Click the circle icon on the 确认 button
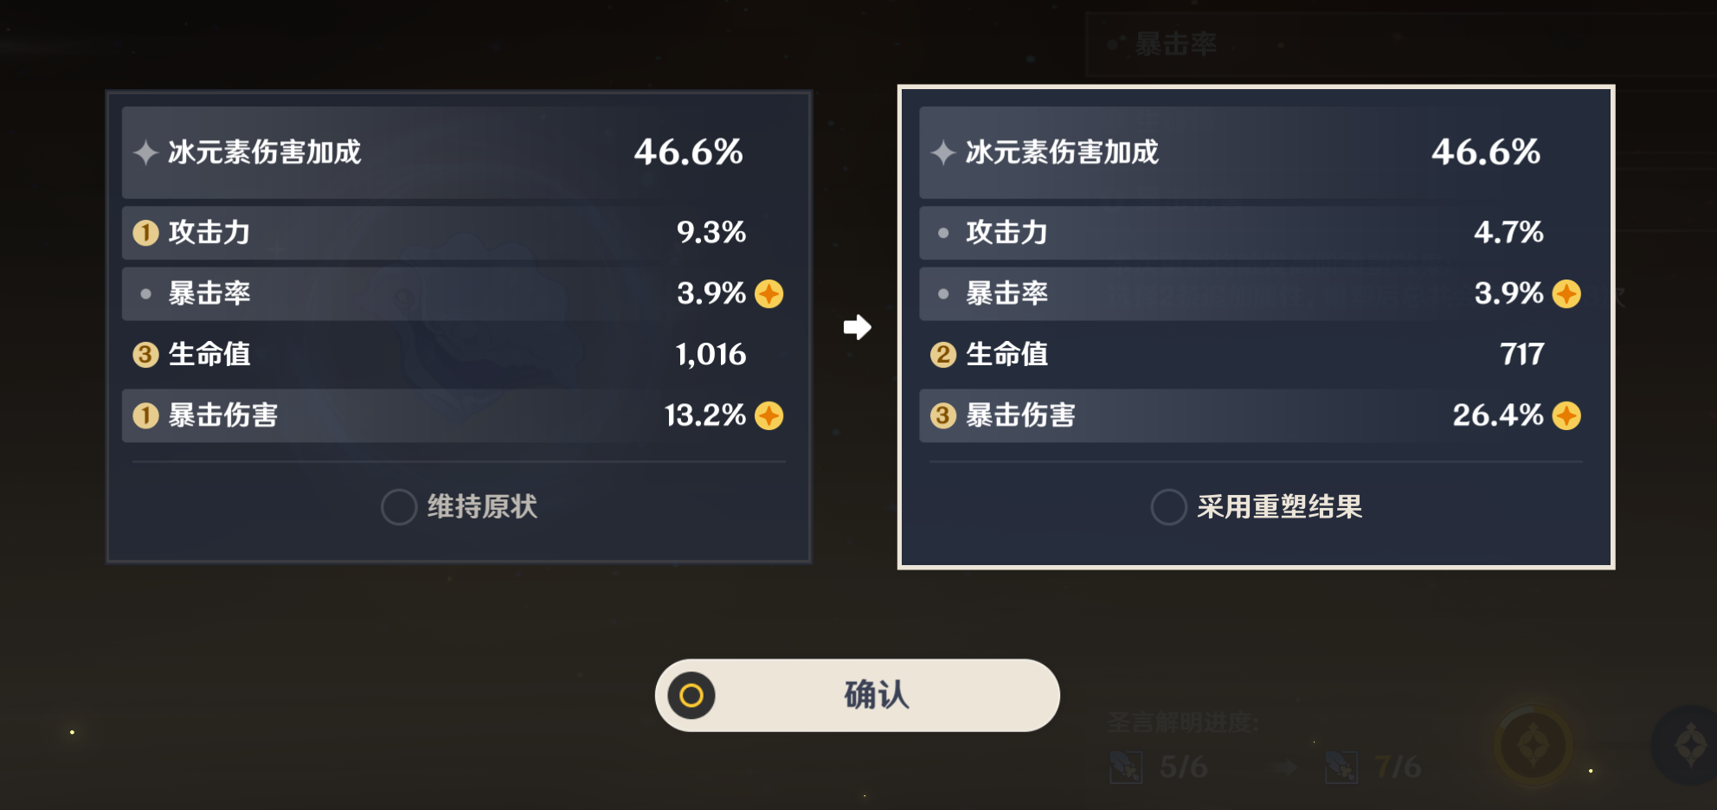The height and width of the screenshot is (810, 1717). (691, 696)
